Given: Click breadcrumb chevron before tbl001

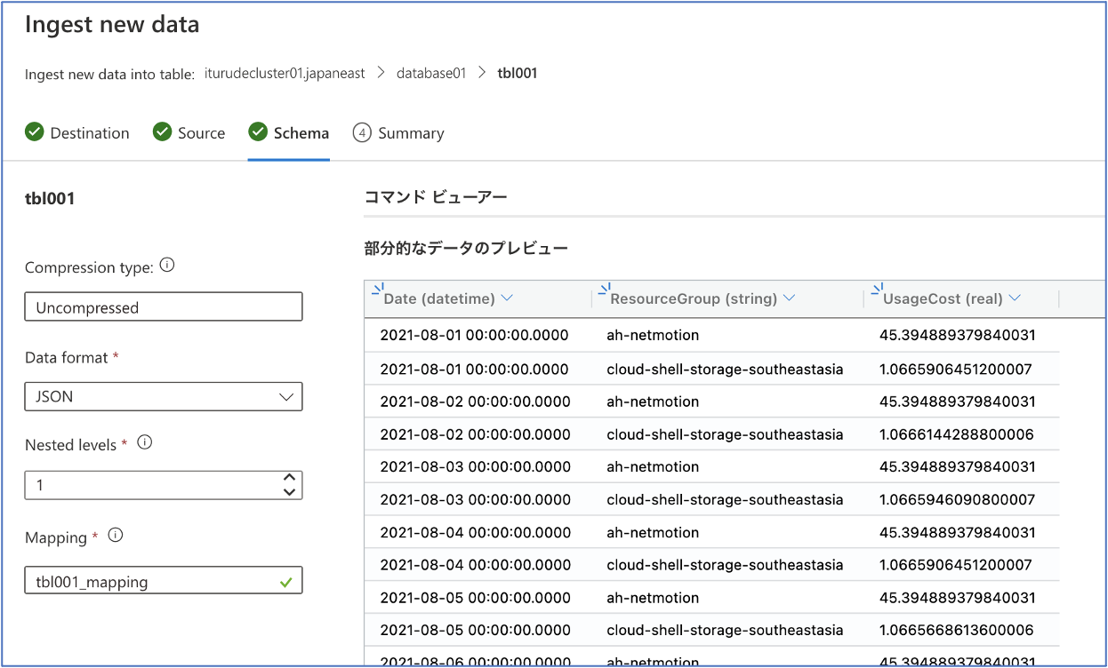Looking at the screenshot, I should [x=482, y=74].
